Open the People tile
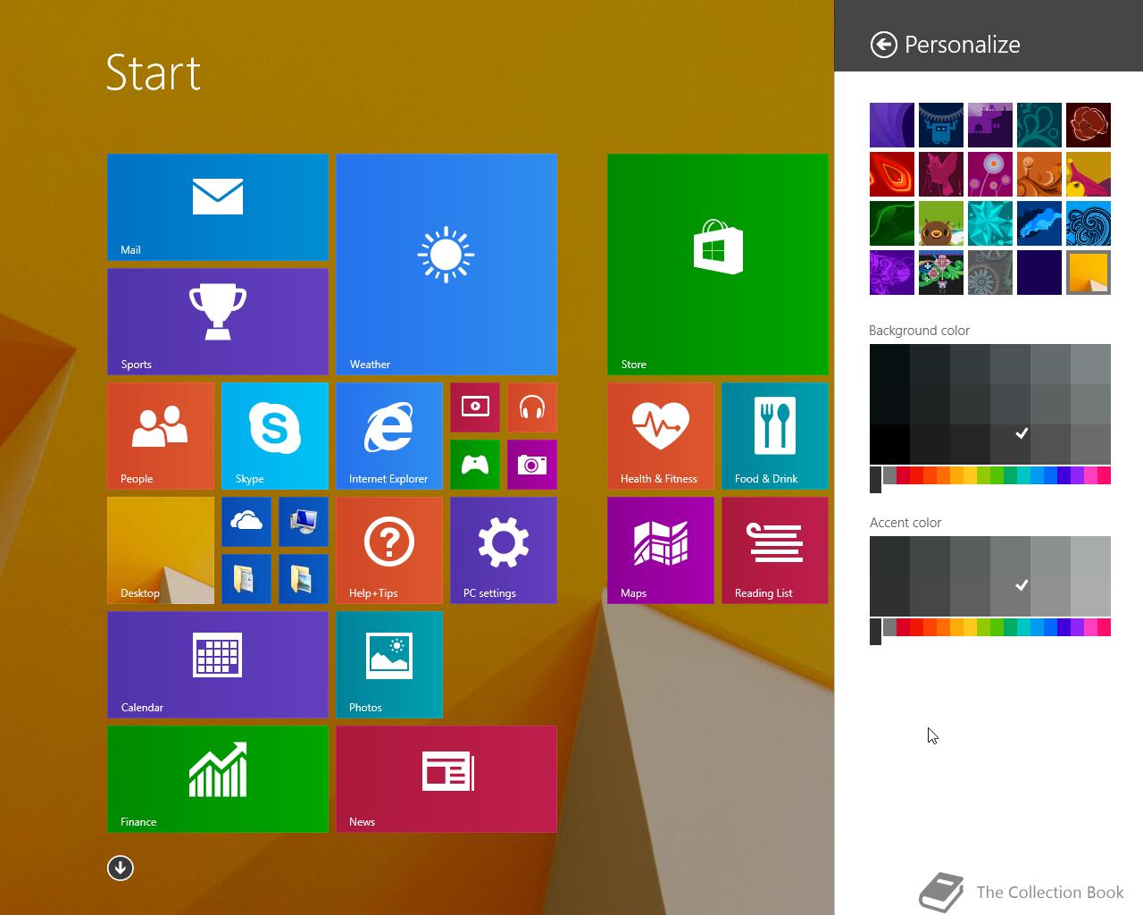This screenshot has height=915, width=1143. tap(161, 436)
